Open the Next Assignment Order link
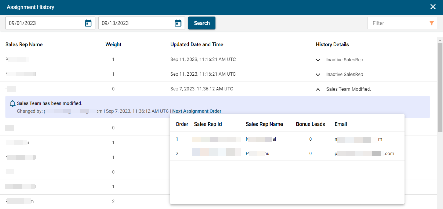This screenshot has width=443, height=209. point(197,111)
